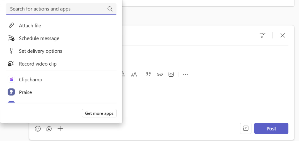Click the paperclip Attach file icon
Viewport: 299px width, 141px height.
pyautogui.click(x=11, y=26)
